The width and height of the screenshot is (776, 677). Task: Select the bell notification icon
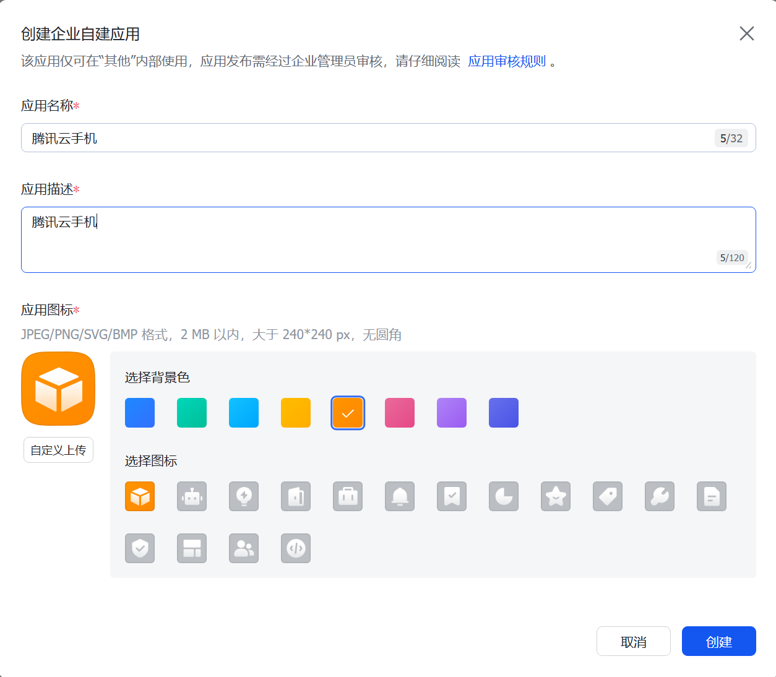coord(400,496)
